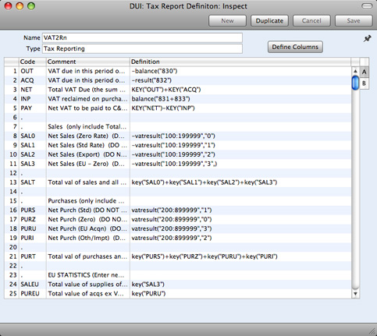Image resolution: width=377 pixels, height=336 pixels.
Task: Click the yellow minimize window button
Action: (20, 6)
